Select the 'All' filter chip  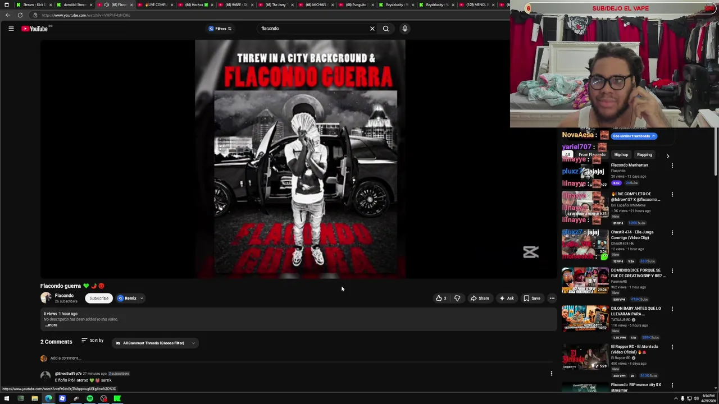pos(567,155)
